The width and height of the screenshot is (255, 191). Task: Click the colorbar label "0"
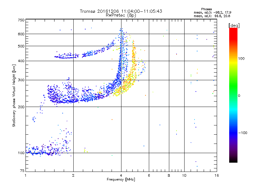(239, 96)
